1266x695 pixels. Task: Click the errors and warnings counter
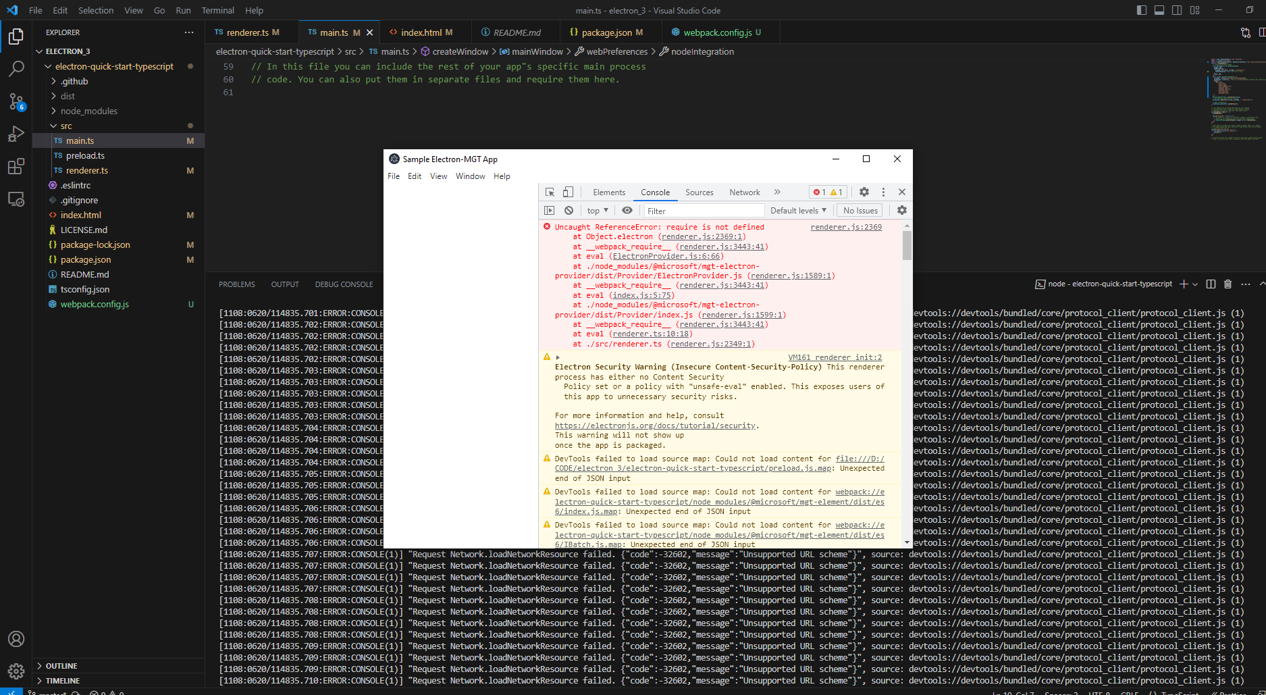point(828,192)
